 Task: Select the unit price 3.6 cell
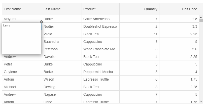pos(179,49)
